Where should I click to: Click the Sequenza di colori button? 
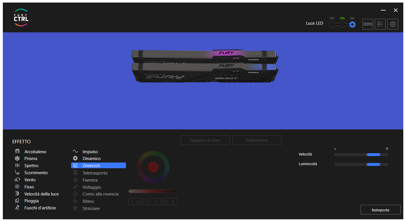coord(205,140)
